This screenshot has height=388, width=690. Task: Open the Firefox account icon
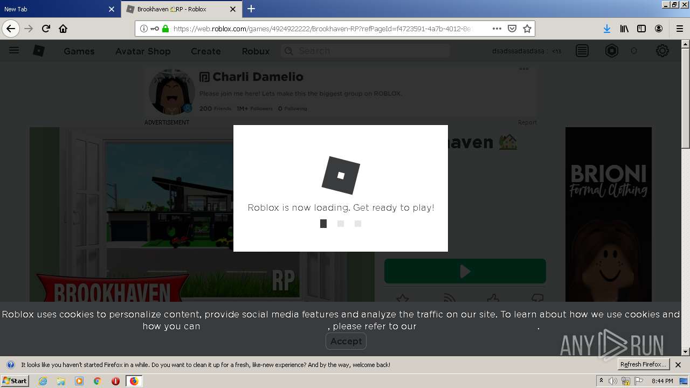pyautogui.click(x=659, y=29)
